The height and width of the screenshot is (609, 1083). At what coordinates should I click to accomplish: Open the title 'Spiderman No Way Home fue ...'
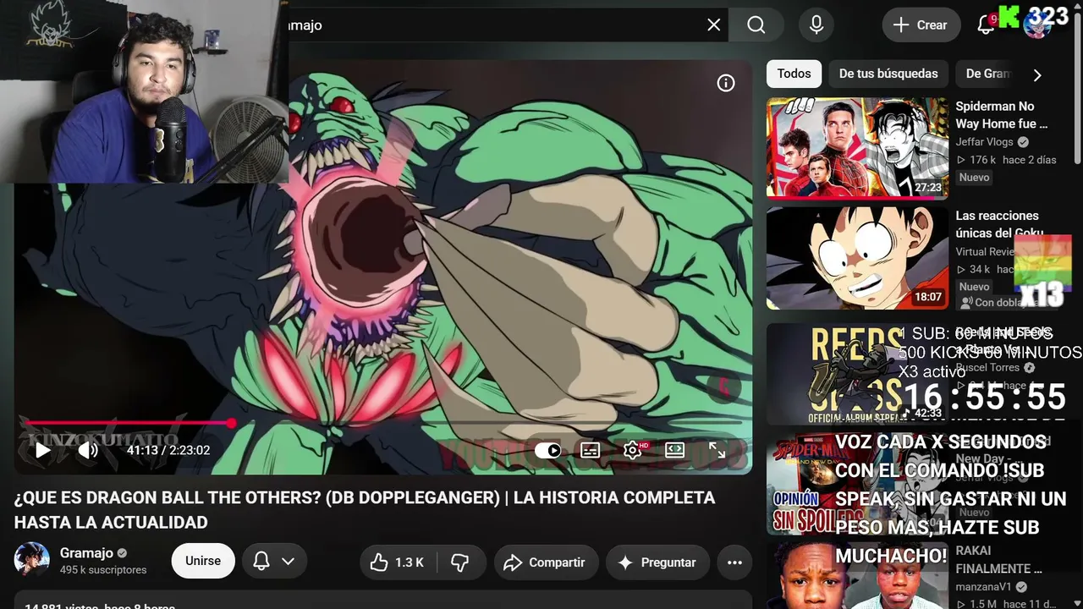pyautogui.click(x=1002, y=115)
